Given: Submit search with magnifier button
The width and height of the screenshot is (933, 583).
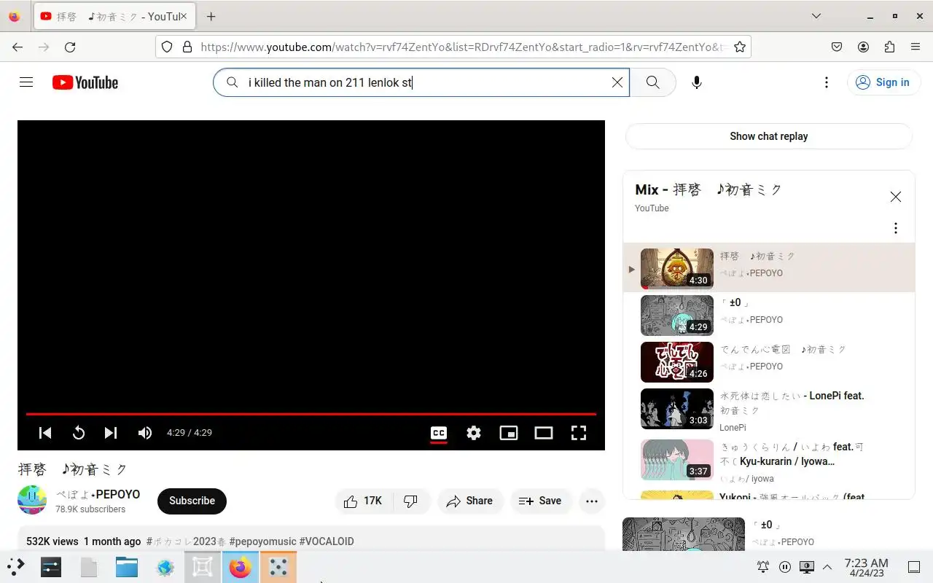Looking at the screenshot, I should 652,82.
